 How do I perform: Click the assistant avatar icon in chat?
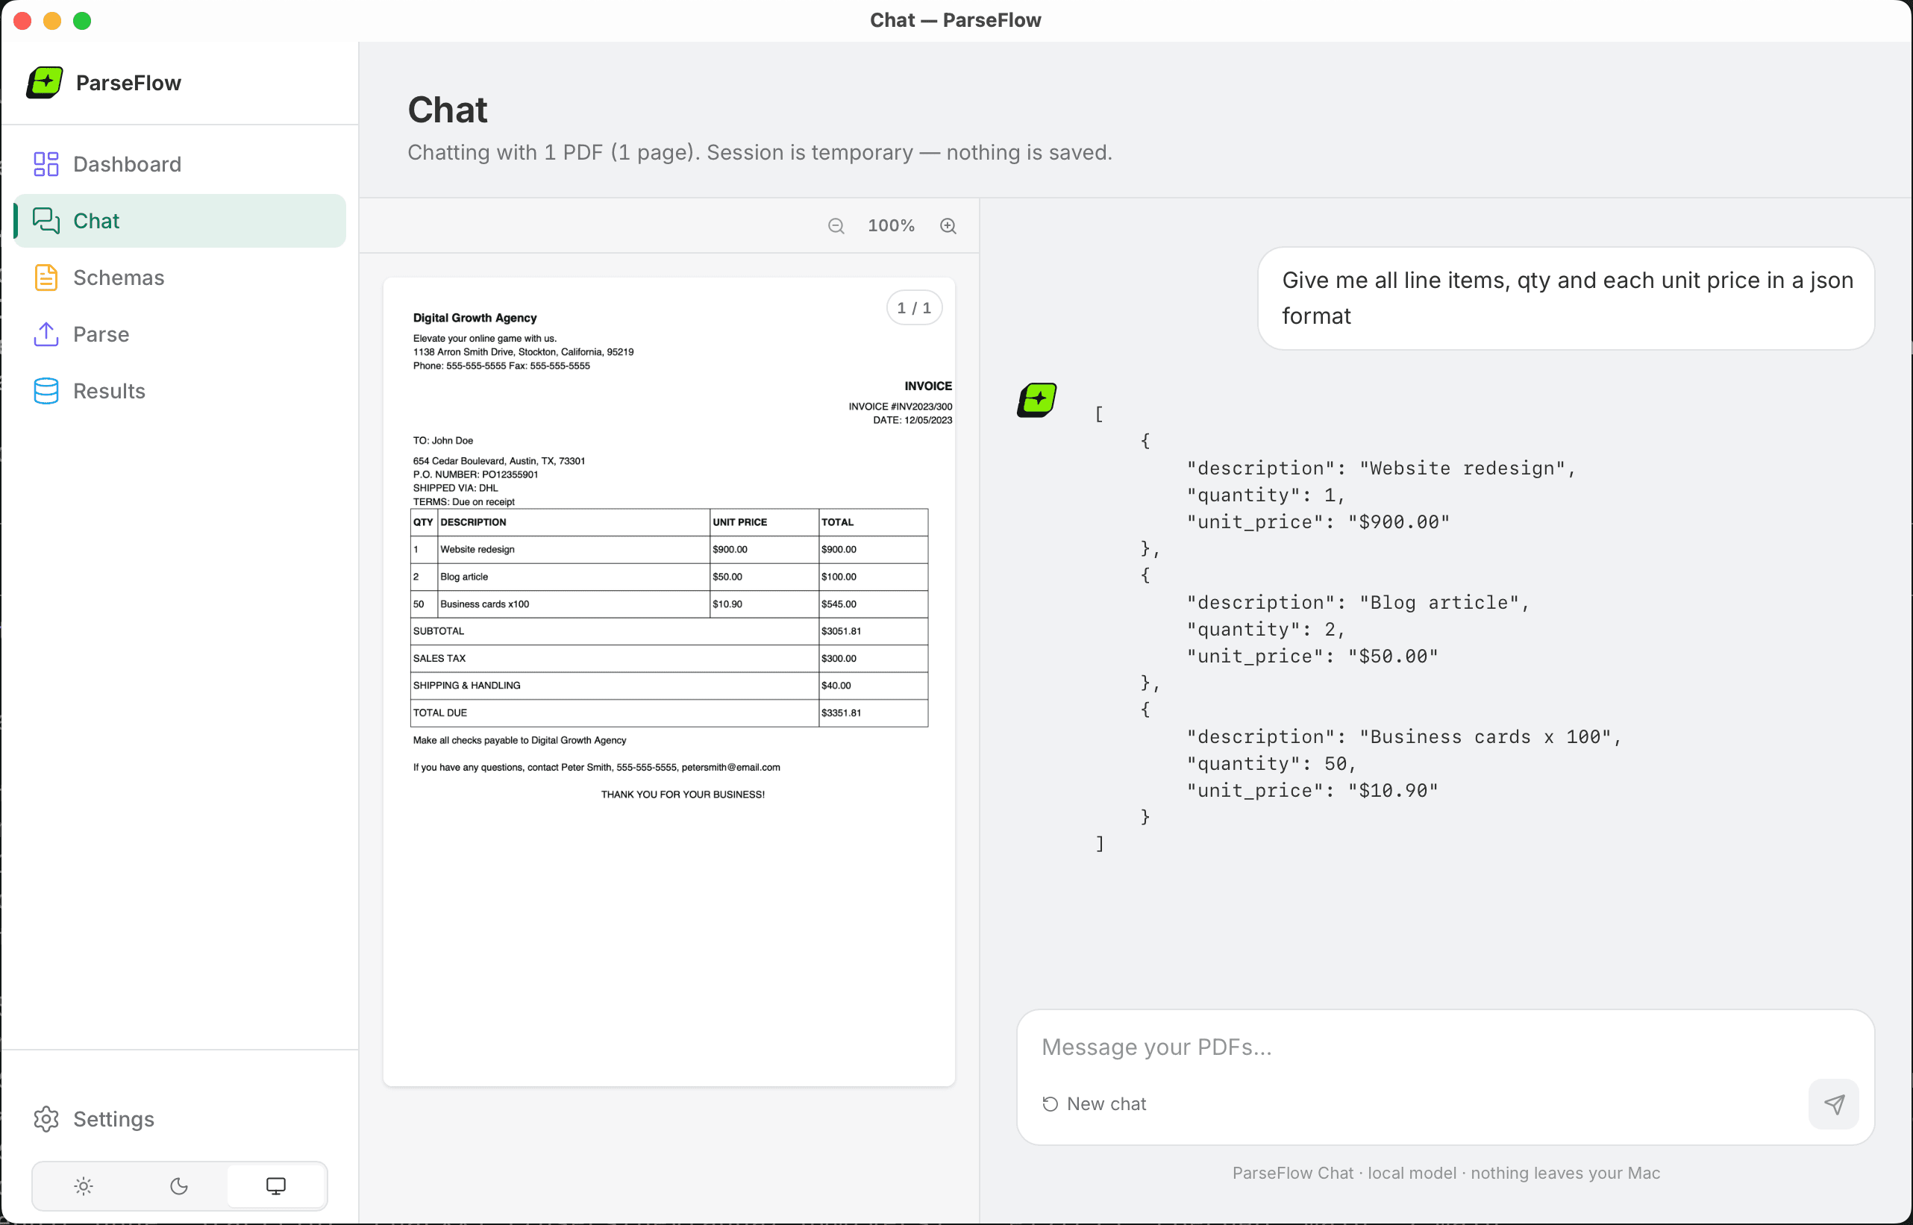1037,400
